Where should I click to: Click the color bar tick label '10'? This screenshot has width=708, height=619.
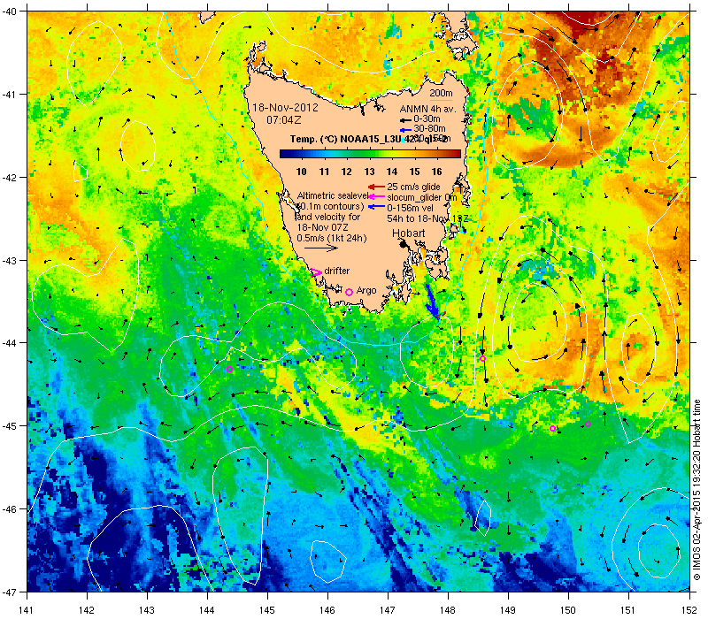coord(301,172)
